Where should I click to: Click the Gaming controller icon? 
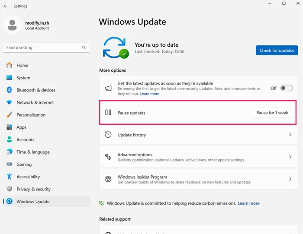(9, 164)
